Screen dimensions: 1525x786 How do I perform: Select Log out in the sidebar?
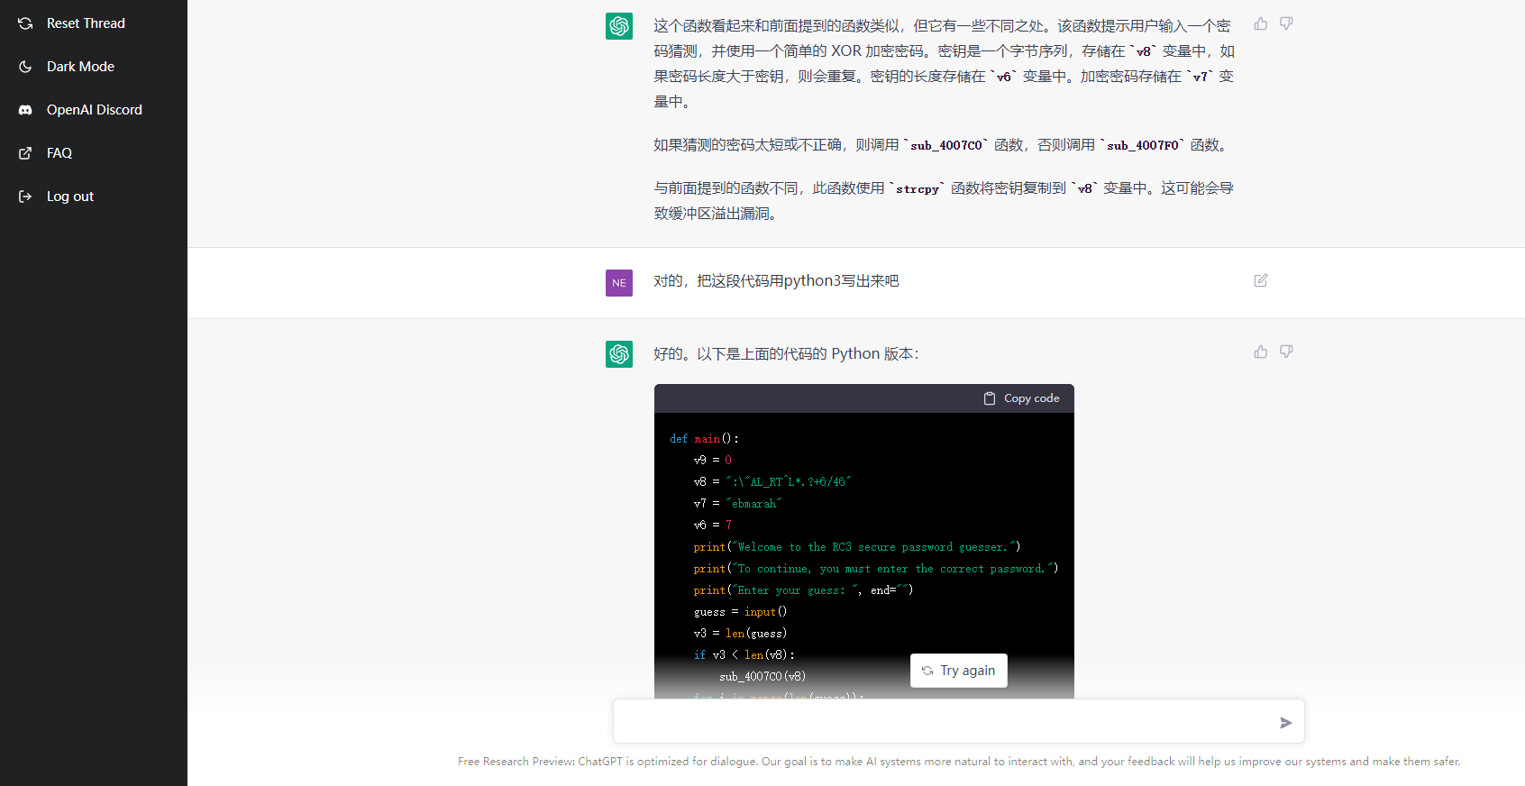point(70,196)
